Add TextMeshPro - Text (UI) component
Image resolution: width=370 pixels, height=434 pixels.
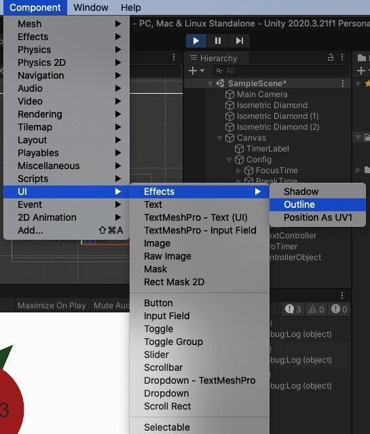pyautogui.click(x=200, y=217)
